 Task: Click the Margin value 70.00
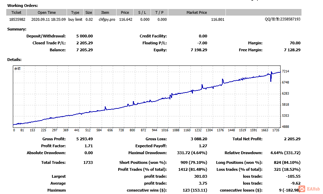(295, 43)
